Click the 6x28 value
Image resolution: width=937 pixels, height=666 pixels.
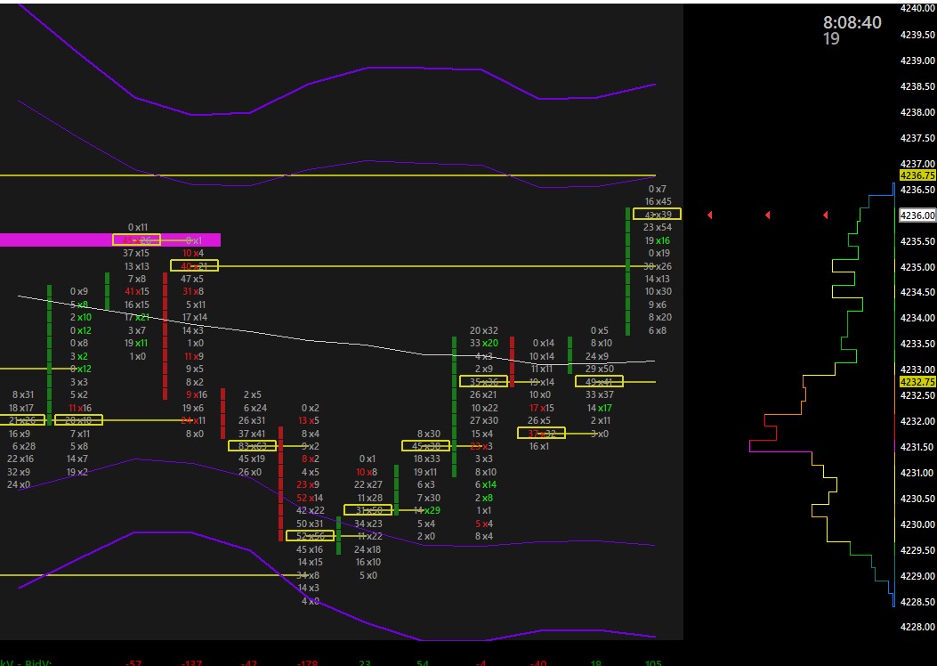pyautogui.click(x=23, y=446)
